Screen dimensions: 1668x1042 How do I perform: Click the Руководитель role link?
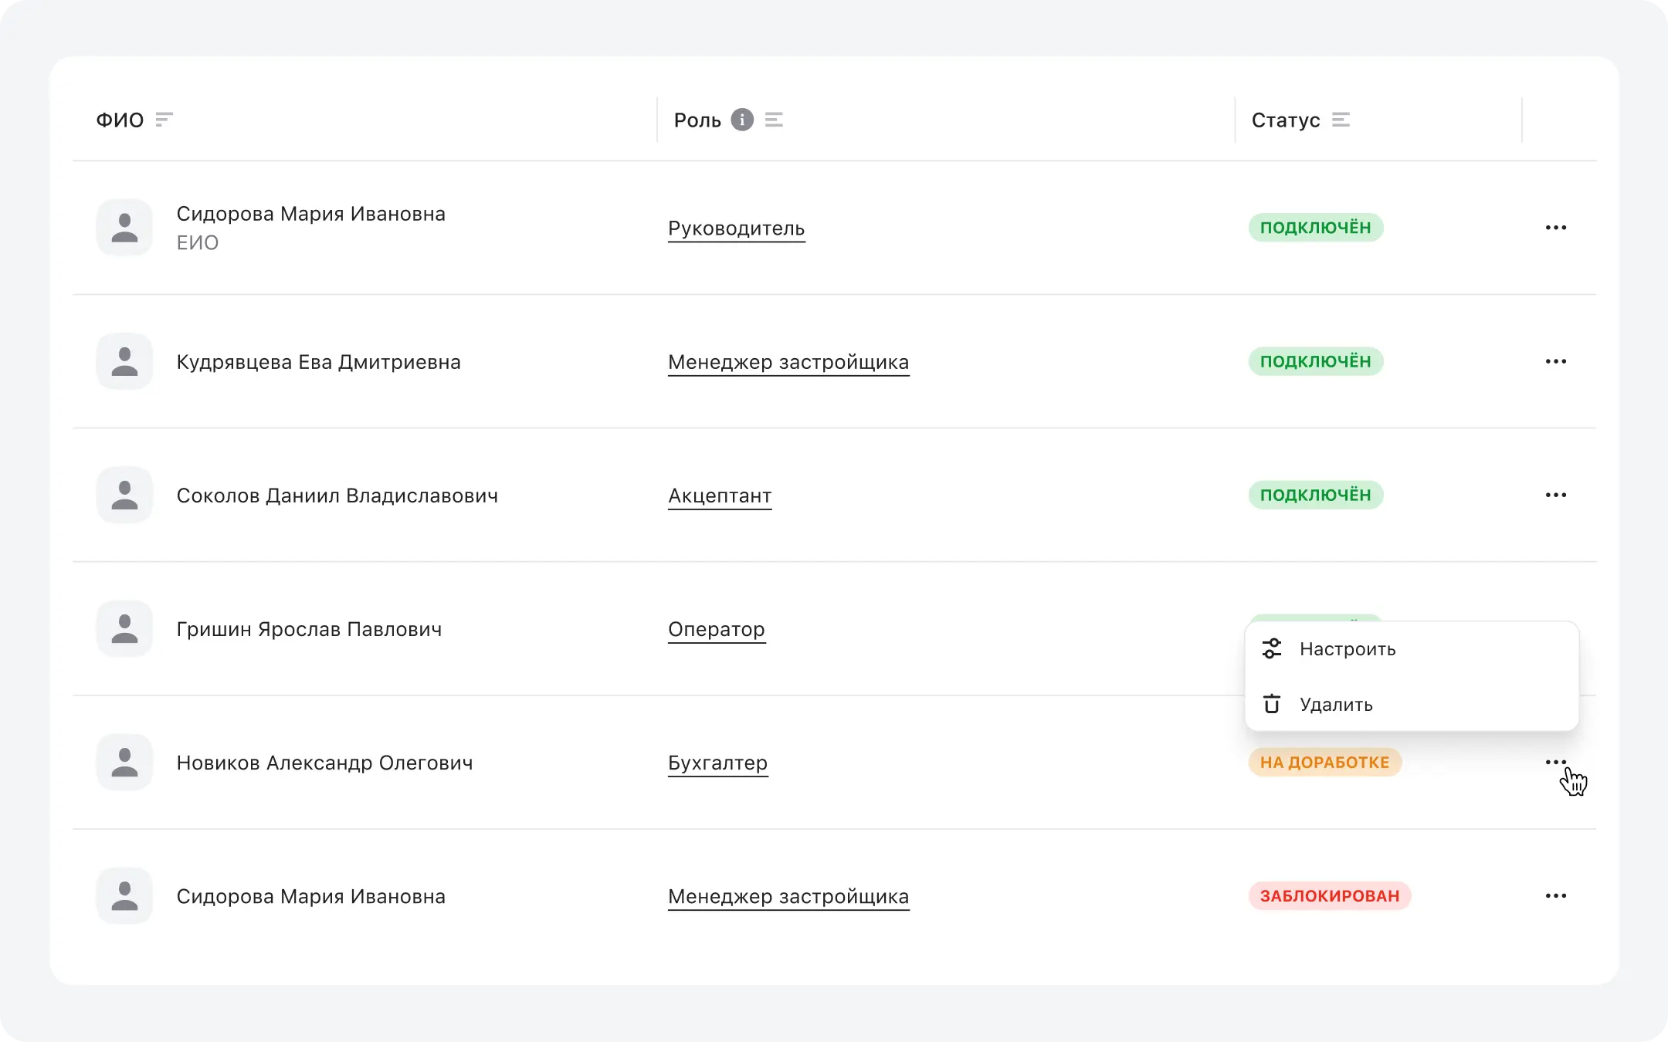coord(736,228)
